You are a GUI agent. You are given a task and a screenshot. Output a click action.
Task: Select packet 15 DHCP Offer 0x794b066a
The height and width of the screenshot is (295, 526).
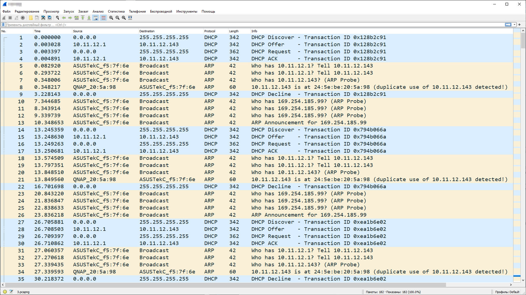[x=257, y=137]
